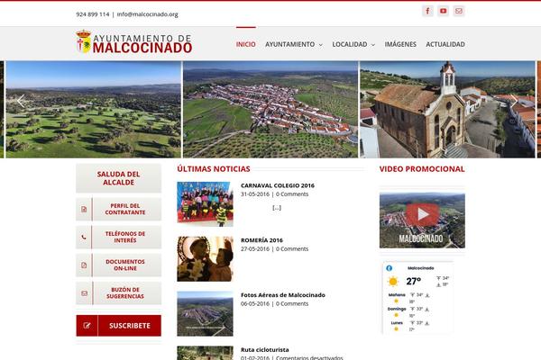
Task: Click the Mañana forecast row
Action: [408, 298]
